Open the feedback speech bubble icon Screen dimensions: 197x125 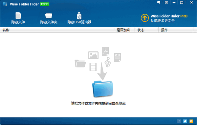[159, 2]
